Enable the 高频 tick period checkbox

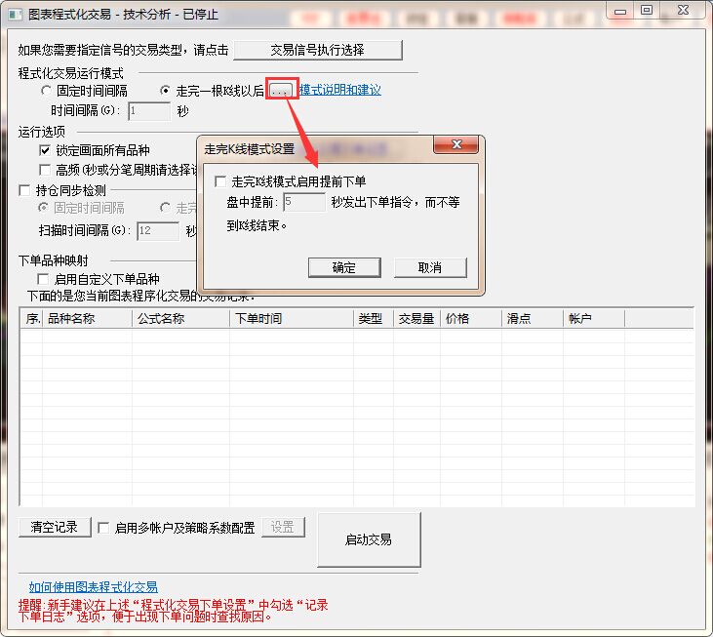pos(46,170)
